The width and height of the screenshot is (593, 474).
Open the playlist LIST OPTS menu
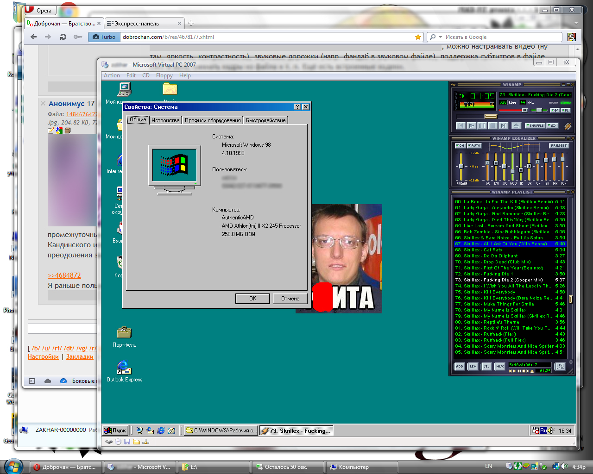coord(561,366)
